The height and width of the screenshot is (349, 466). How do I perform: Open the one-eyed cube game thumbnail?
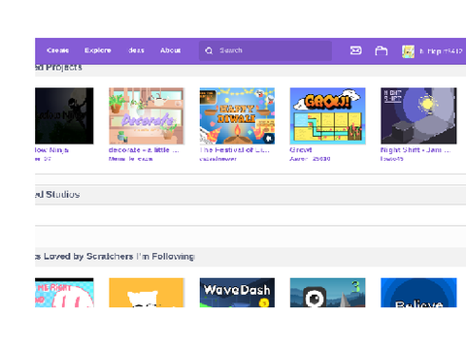[328, 293]
